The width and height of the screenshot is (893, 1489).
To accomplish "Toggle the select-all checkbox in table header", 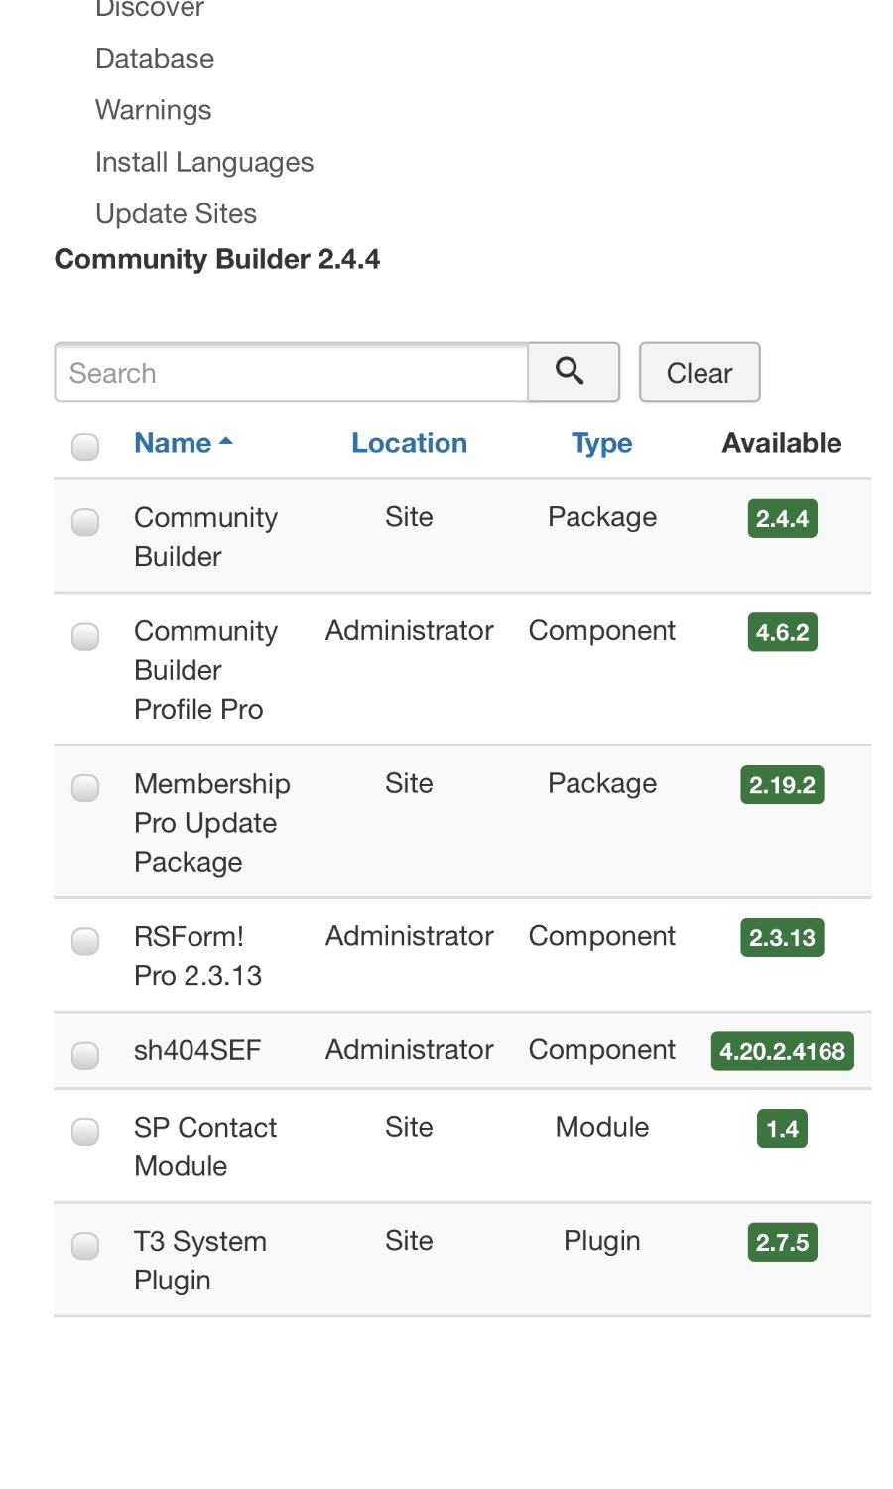I will point(85,446).
